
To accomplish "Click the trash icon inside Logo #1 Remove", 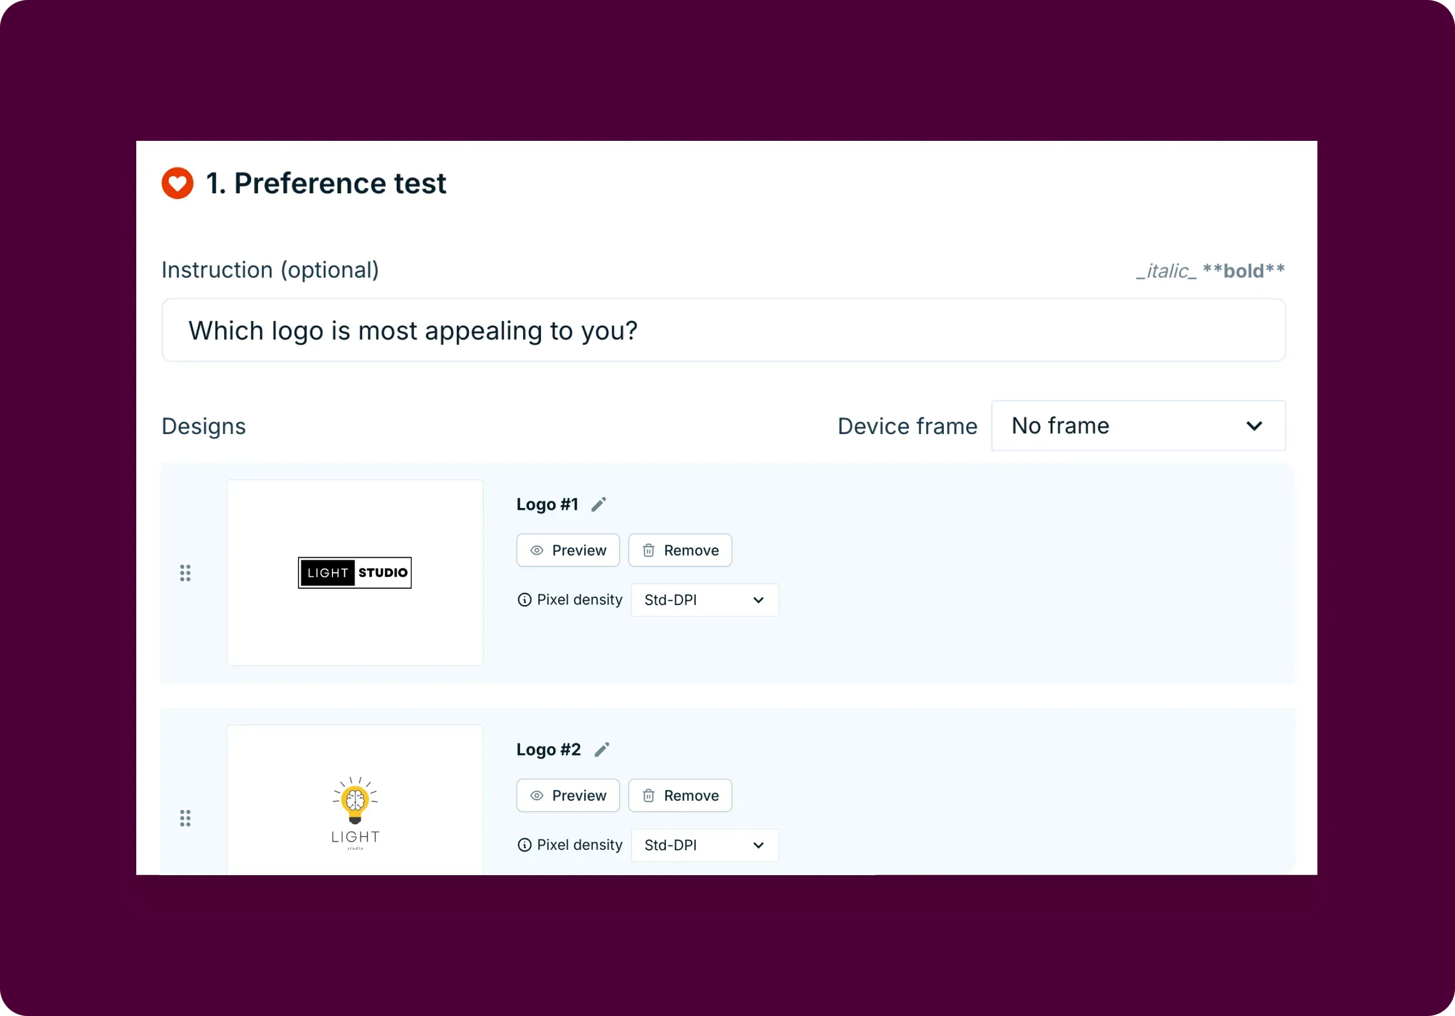I will [x=648, y=550].
